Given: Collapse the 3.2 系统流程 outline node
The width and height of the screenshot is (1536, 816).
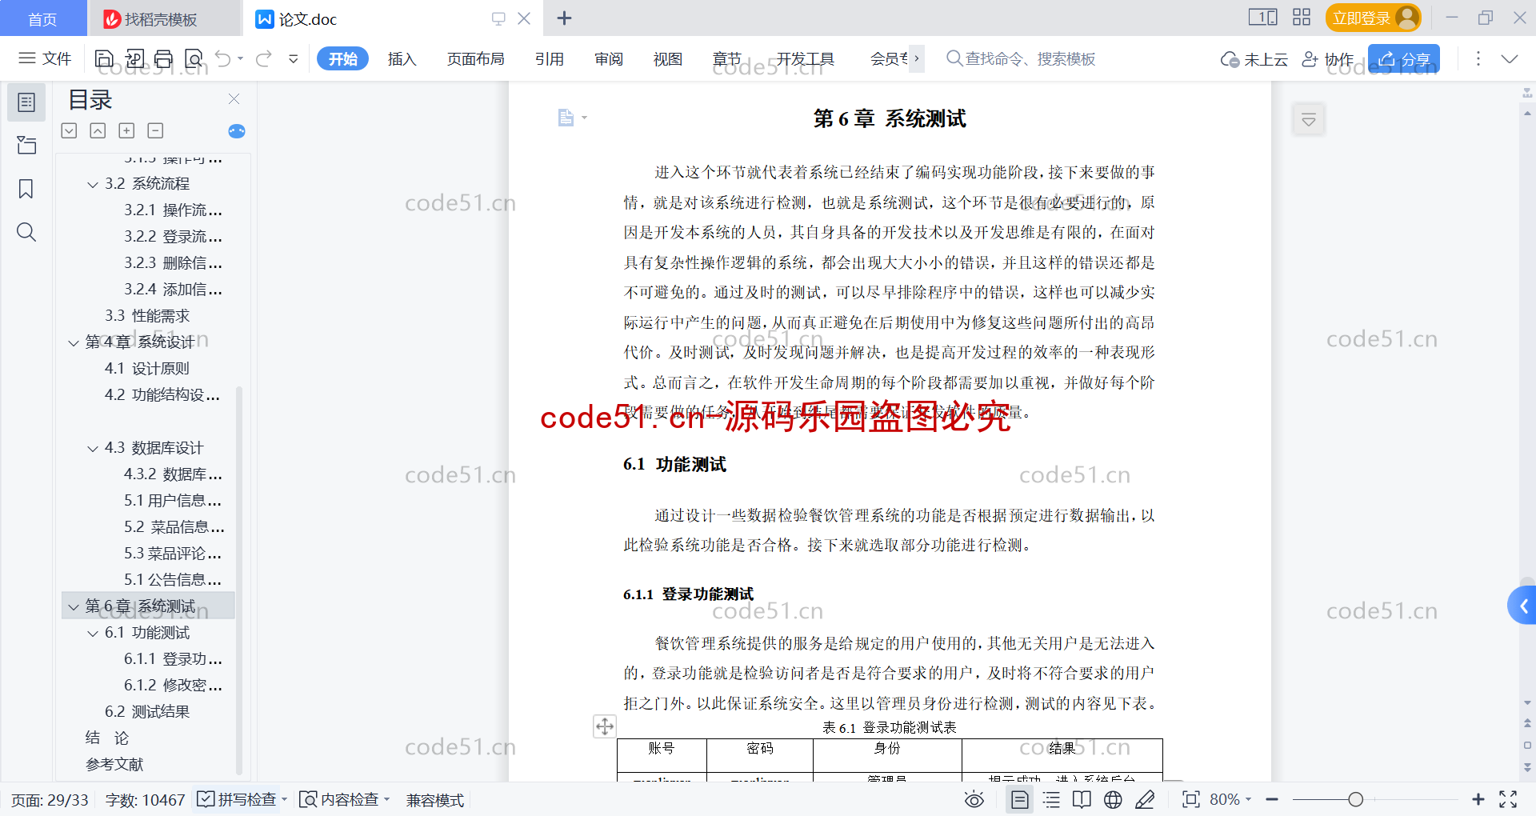Looking at the screenshot, I should click(93, 185).
